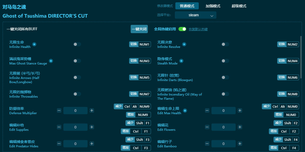Click 减少 Shift F3 hotkey
This screenshot has width=305, height=152.
pos(138,140)
